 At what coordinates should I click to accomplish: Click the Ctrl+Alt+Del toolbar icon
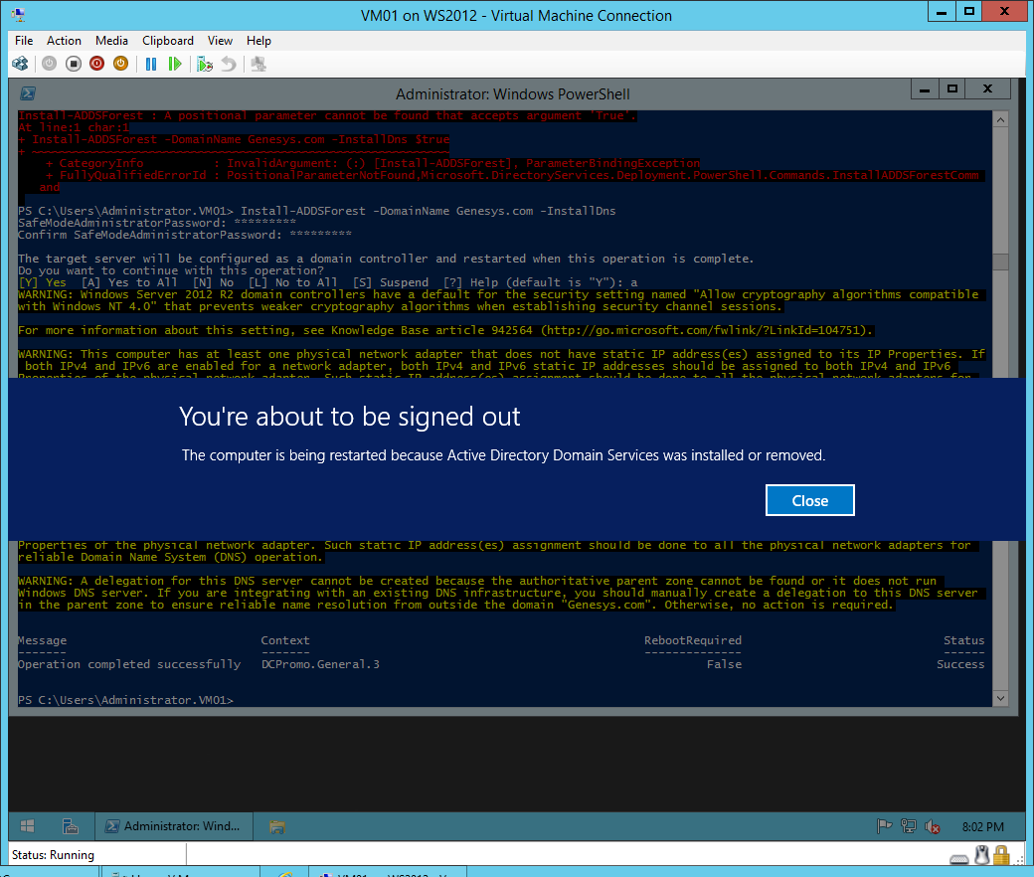(20, 64)
